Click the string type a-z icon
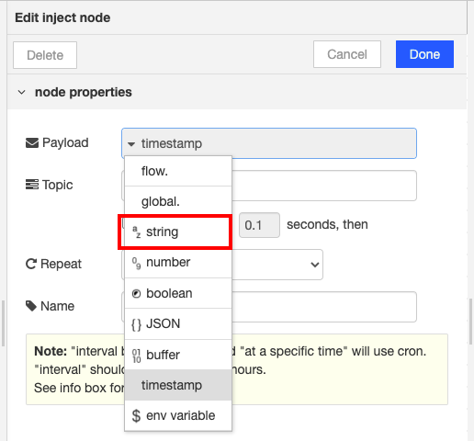Screen dimensions: 474x441 coord(136,232)
